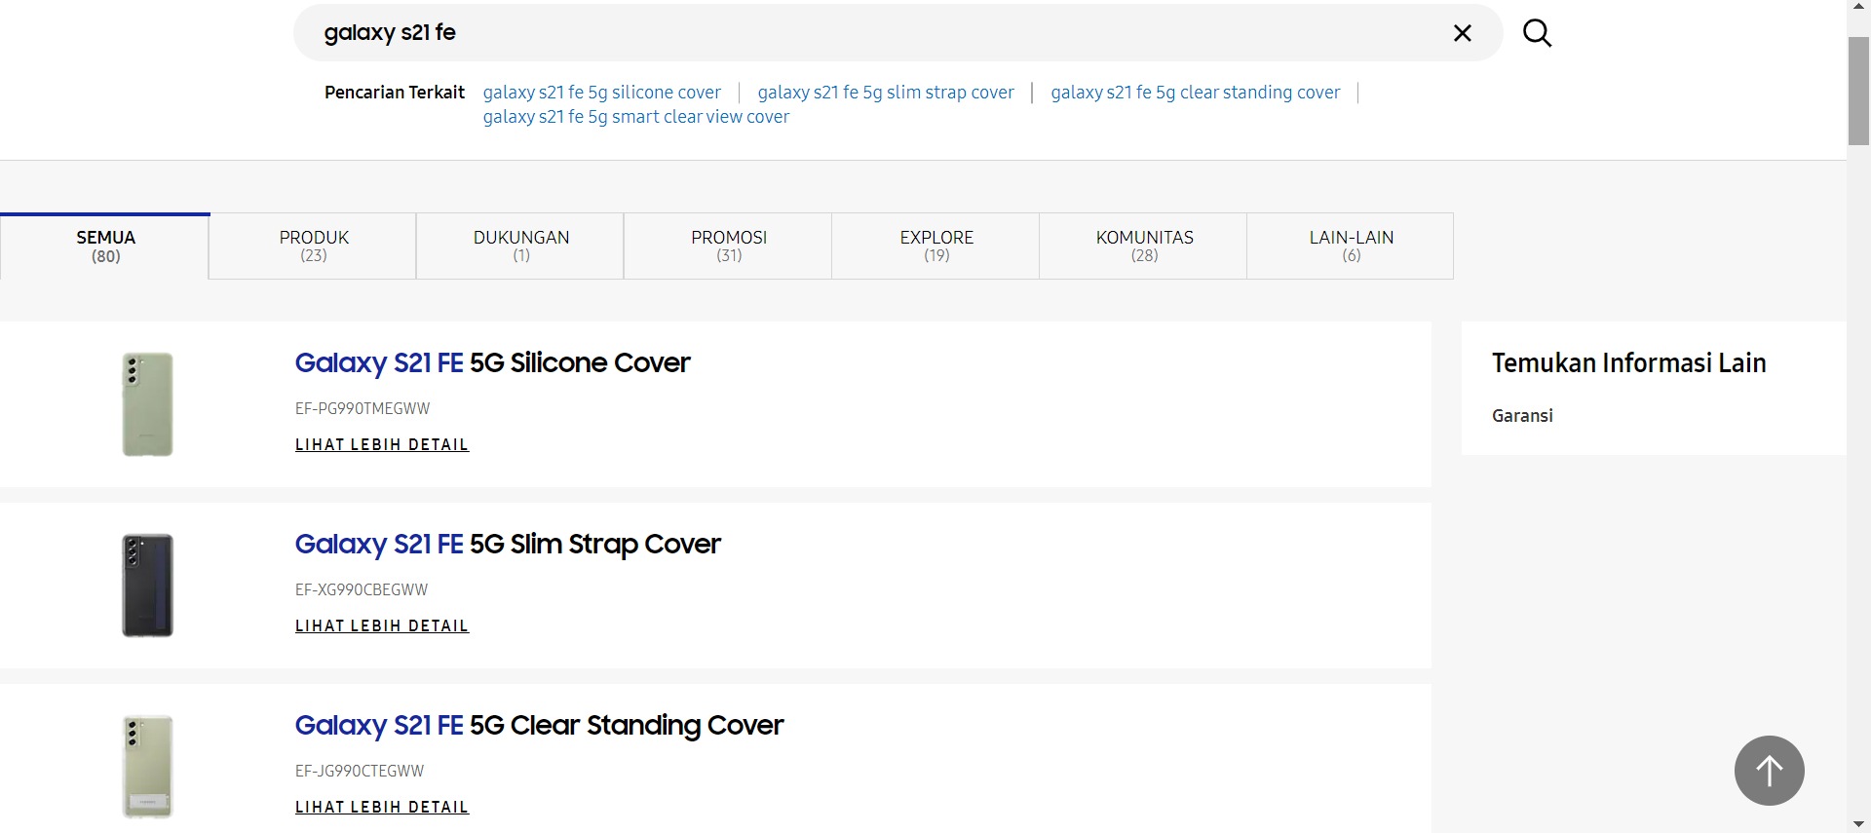The height and width of the screenshot is (833, 1871).
Task: Click LIHAT LEBIH DETAIL under Clear Standing Cover
Action: click(382, 807)
